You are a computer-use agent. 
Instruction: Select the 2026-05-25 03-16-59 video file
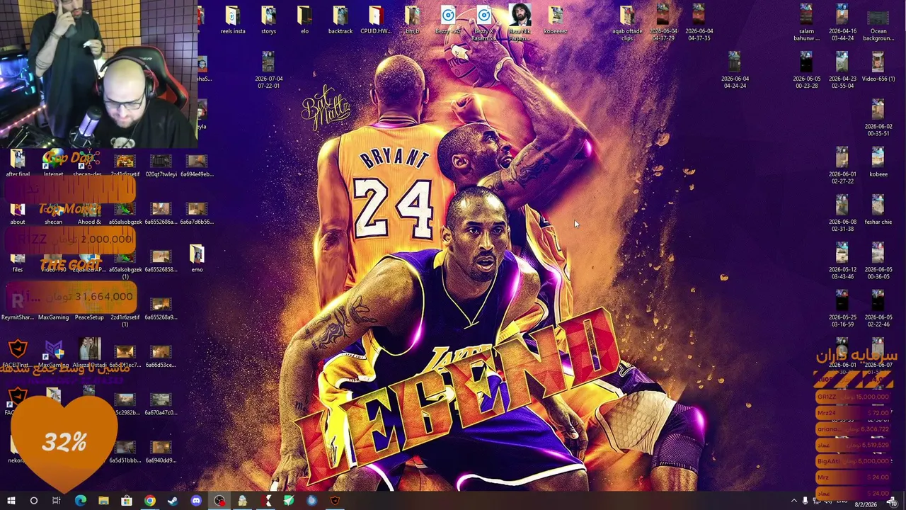(842, 310)
